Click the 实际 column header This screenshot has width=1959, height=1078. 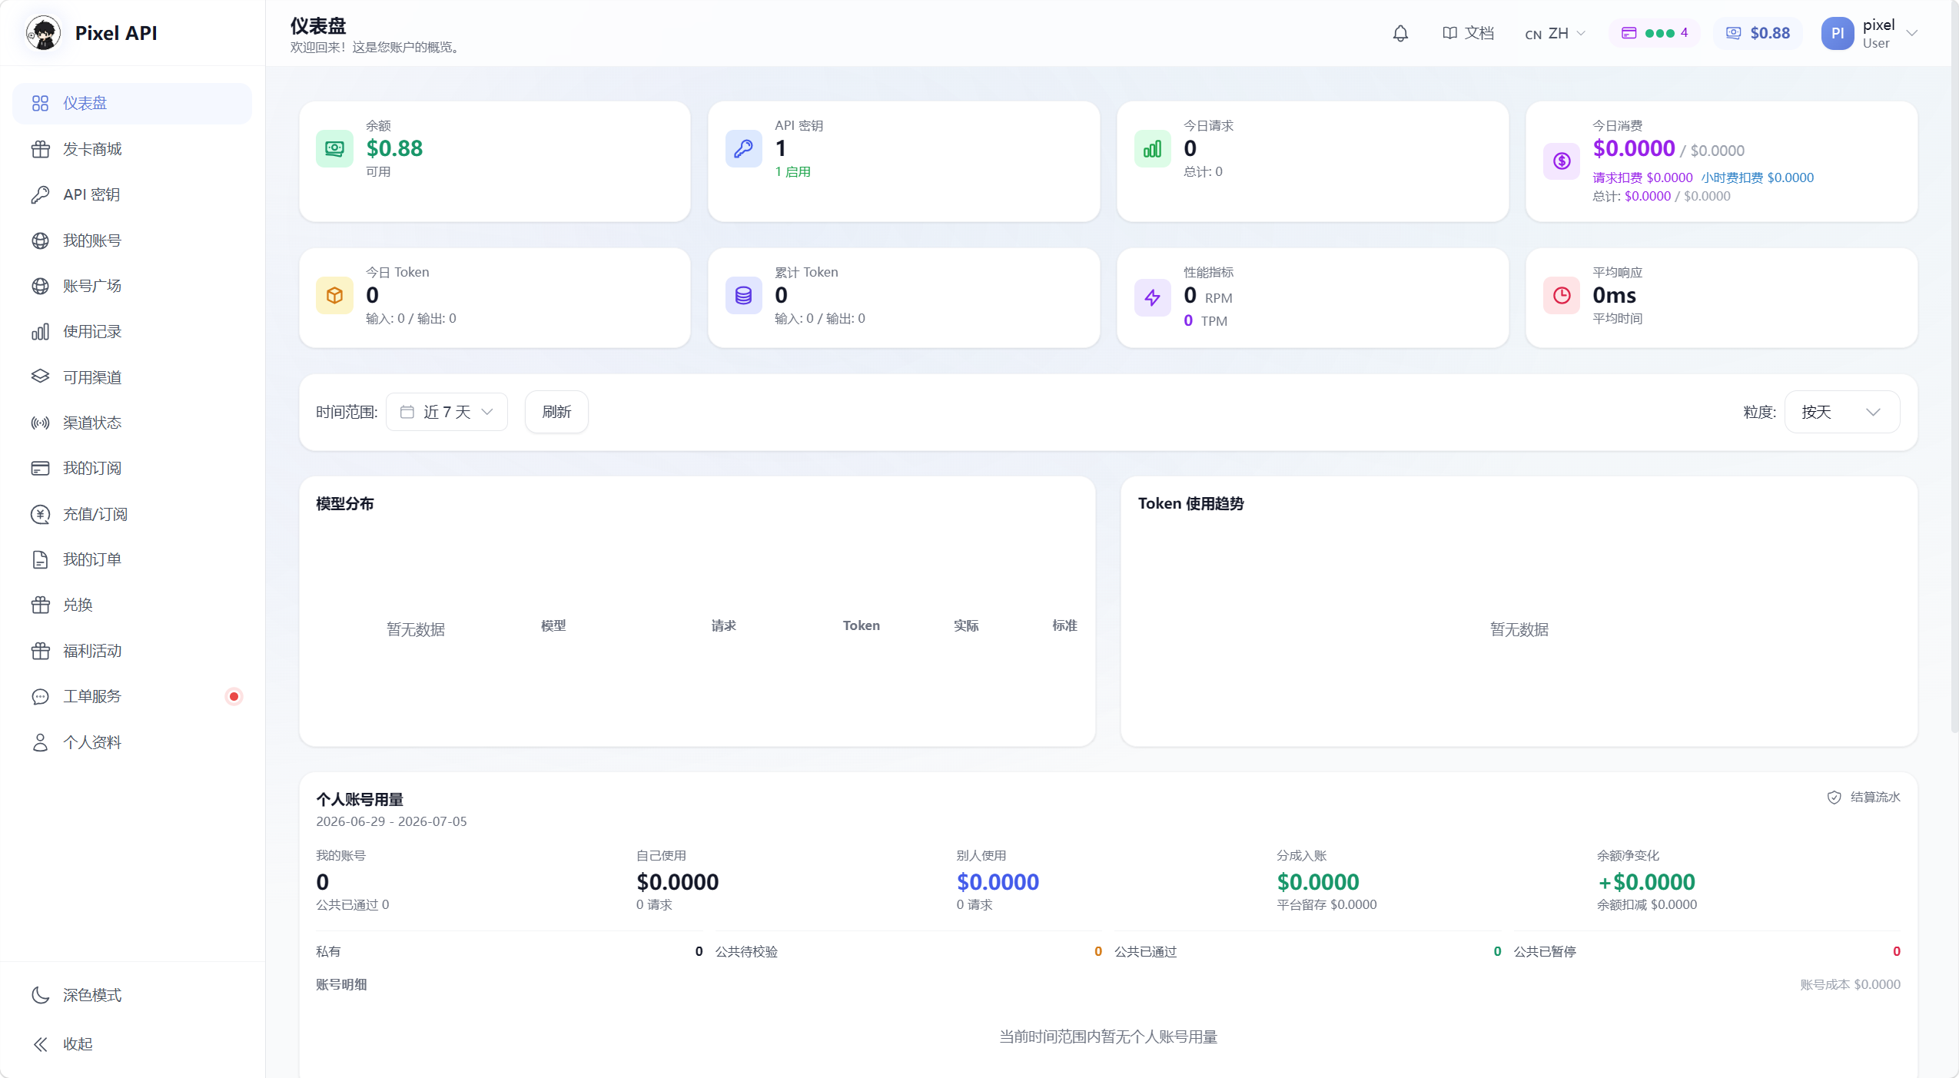click(966, 625)
